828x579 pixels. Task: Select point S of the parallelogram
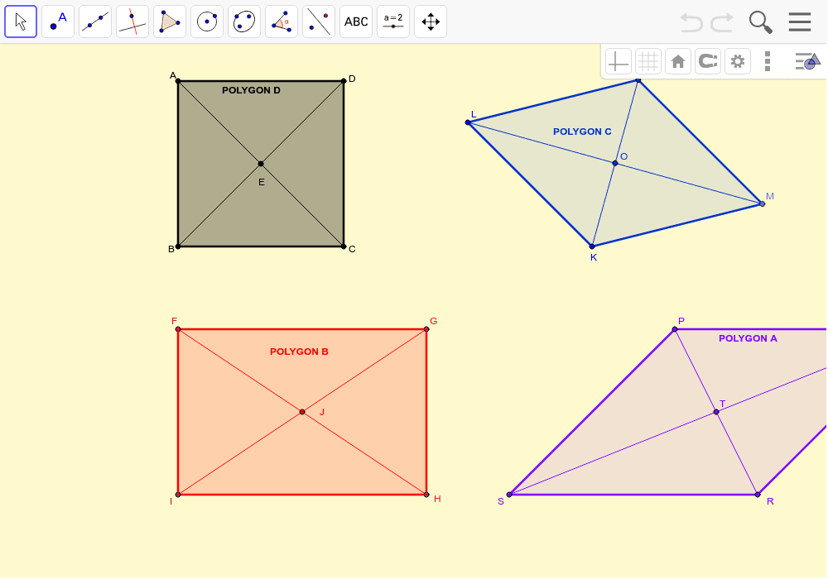point(509,495)
